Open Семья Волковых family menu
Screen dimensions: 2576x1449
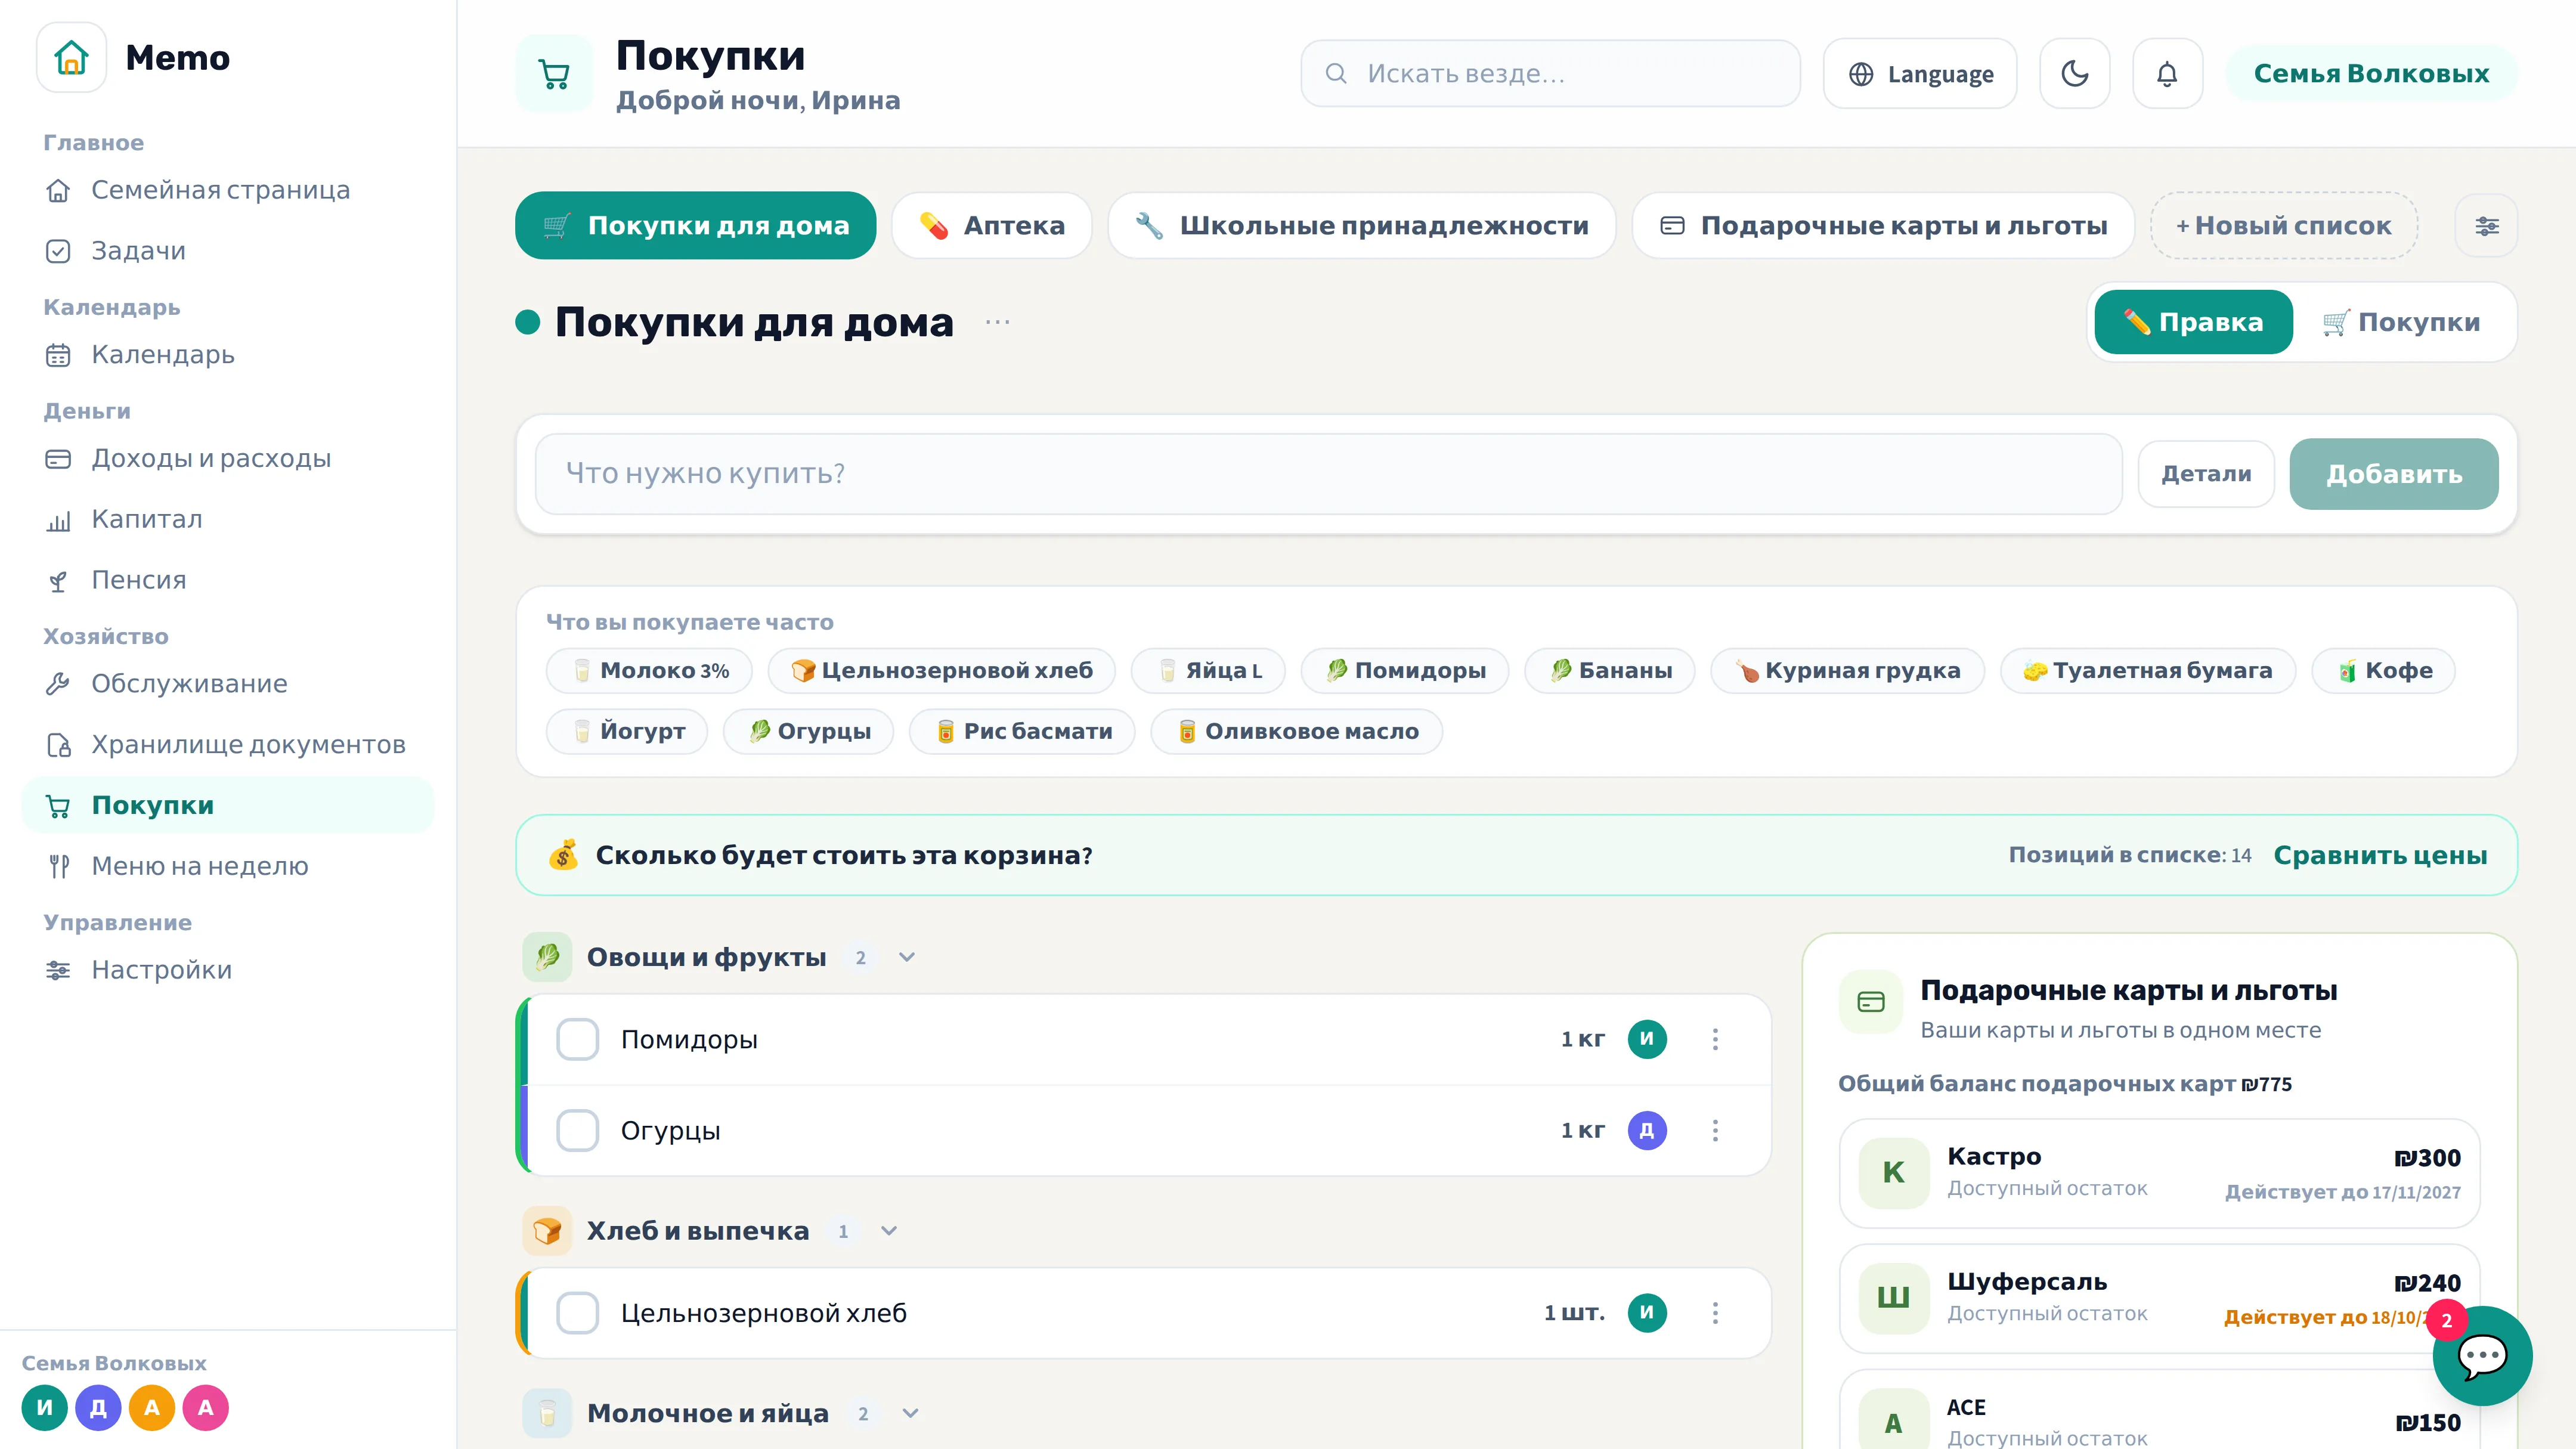2371,73
